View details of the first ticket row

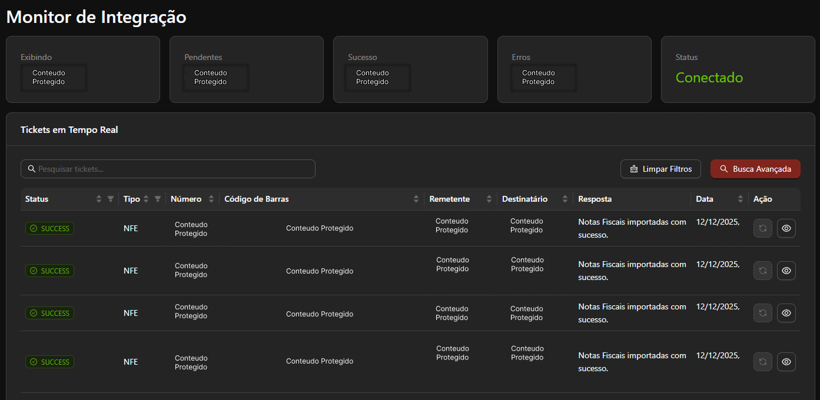[786, 228]
